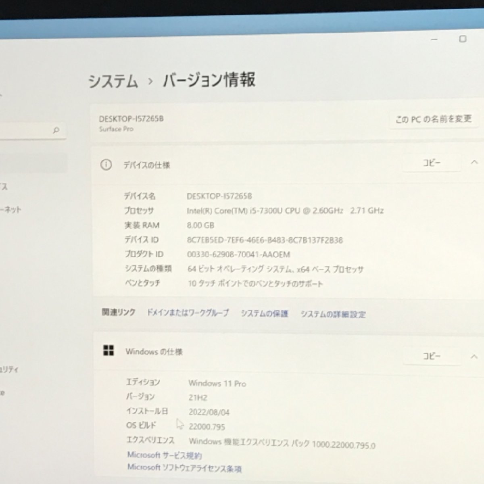Open システムの保護 link

tap(265, 313)
